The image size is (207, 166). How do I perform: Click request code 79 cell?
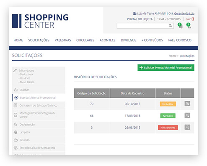pos(92,104)
